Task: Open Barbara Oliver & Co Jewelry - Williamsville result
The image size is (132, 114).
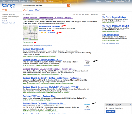Action: click(x=44, y=104)
